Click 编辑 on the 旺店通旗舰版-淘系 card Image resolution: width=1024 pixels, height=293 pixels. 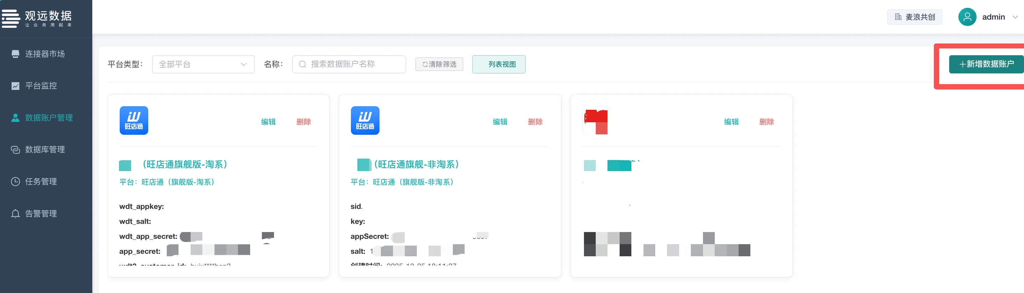click(x=268, y=122)
